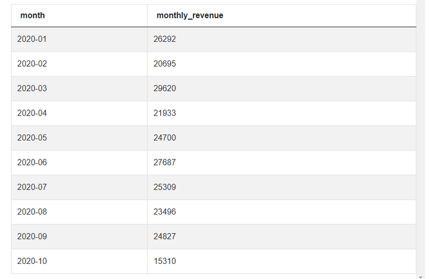Click revenue value 23496

(x=164, y=212)
